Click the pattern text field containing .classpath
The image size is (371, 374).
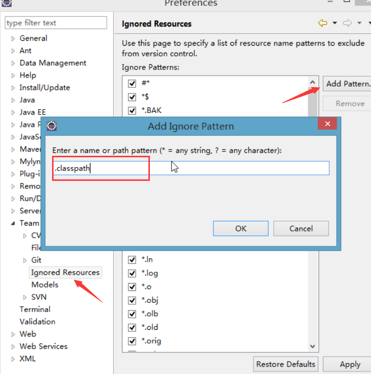191,168
